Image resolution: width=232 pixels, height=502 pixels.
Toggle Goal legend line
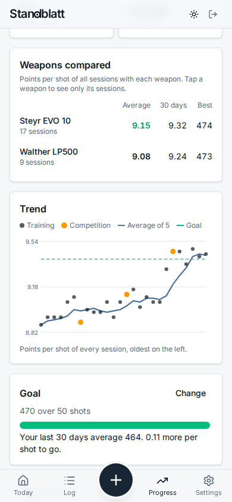tap(189, 225)
